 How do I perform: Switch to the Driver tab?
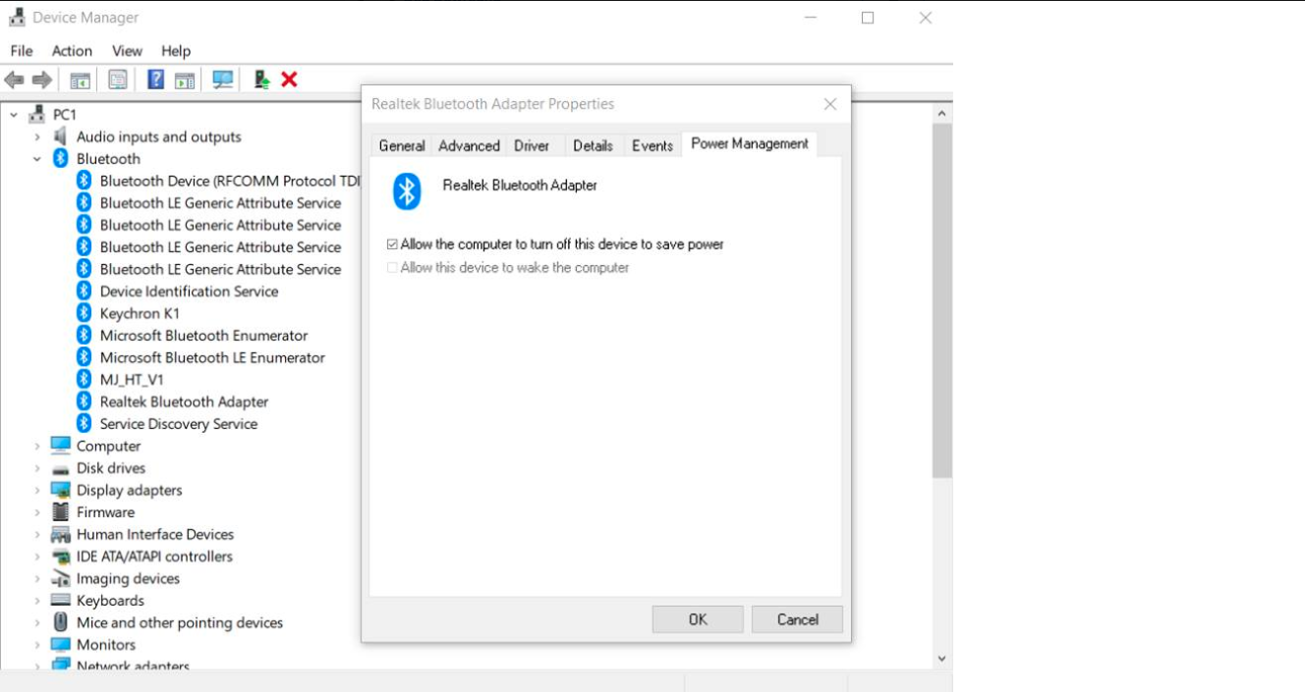tap(532, 145)
